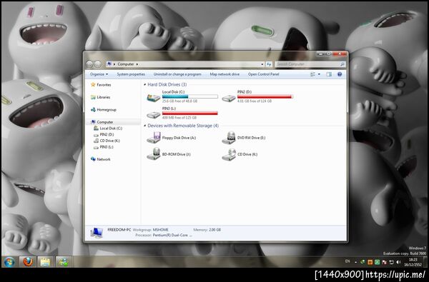Click the Memory 2.00 GB text

[207, 230]
